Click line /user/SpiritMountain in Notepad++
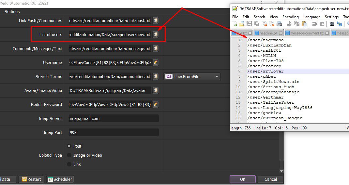This screenshot has width=349, height=185. click(x=273, y=82)
